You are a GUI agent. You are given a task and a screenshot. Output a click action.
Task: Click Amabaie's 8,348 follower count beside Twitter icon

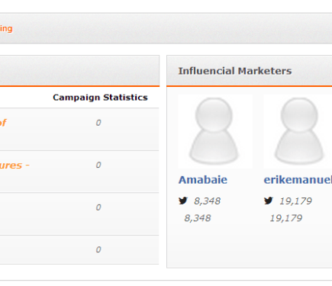pos(207,201)
